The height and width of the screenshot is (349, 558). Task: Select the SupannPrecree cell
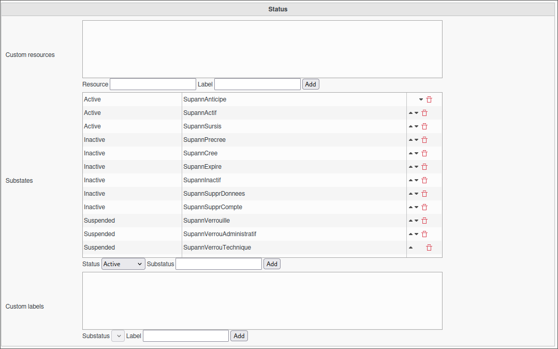294,140
